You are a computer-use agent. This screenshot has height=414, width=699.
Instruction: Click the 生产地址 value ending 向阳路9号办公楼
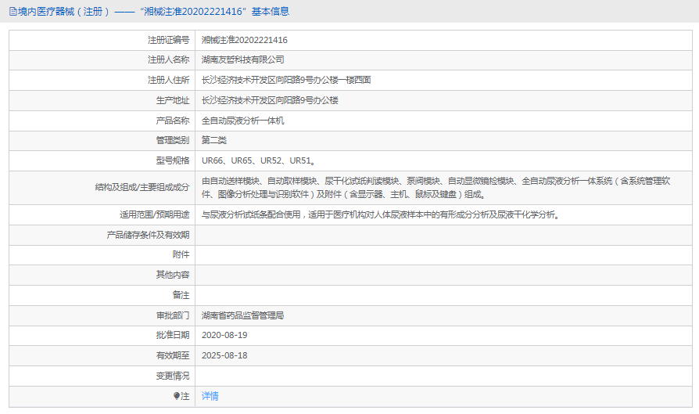point(270,100)
